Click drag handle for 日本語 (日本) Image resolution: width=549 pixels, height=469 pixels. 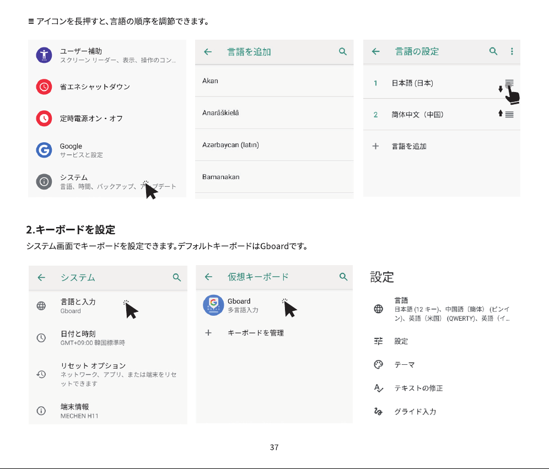click(509, 83)
